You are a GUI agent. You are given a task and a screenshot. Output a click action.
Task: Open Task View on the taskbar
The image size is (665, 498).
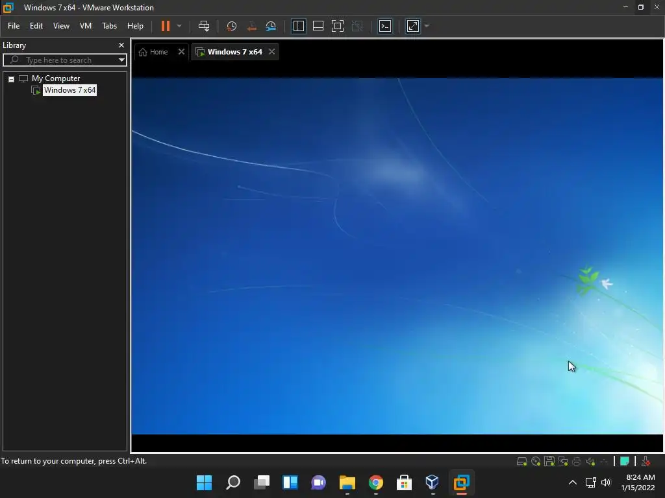click(262, 482)
